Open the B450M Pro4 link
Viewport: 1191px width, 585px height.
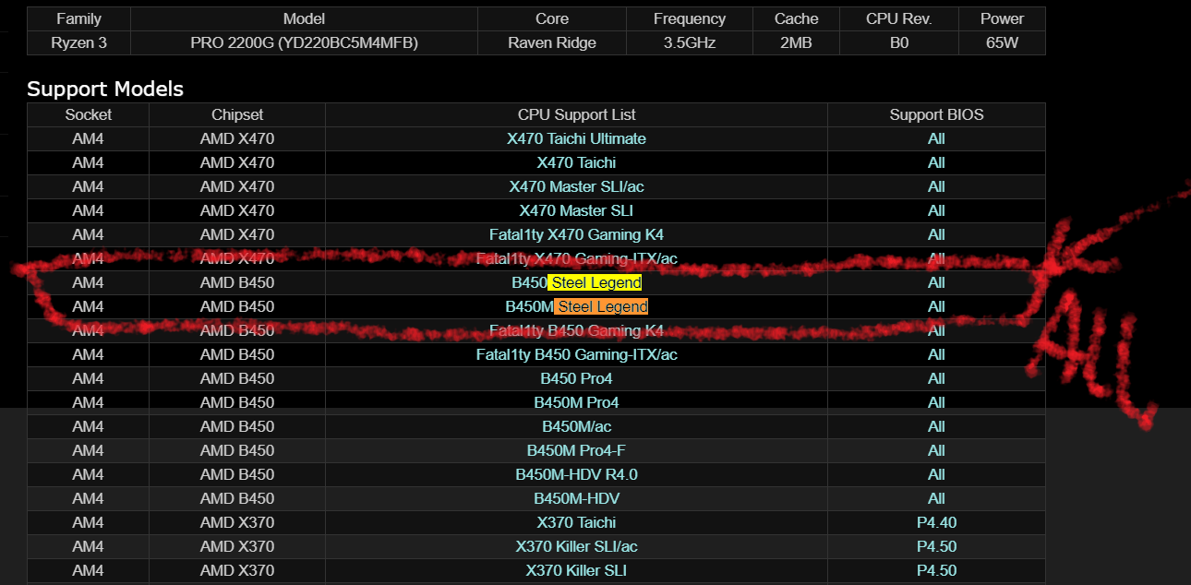click(x=576, y=402)
